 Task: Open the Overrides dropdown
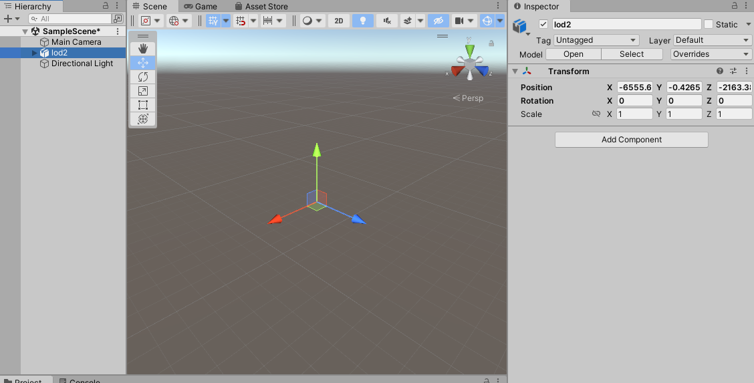(x=711, y=54)
